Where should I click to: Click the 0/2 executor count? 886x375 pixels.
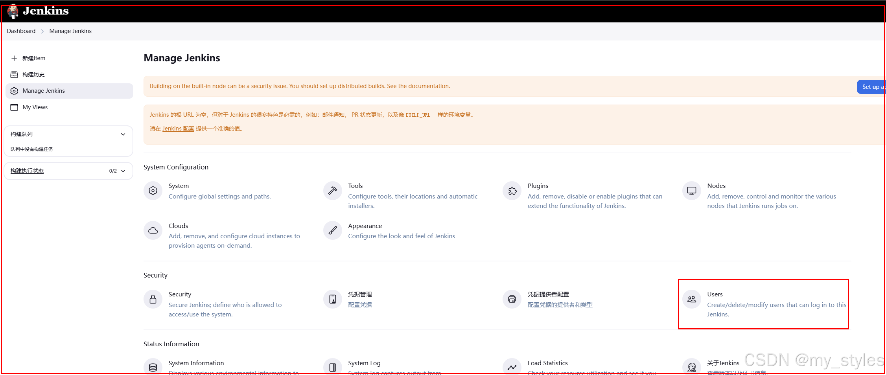[113, 171]
